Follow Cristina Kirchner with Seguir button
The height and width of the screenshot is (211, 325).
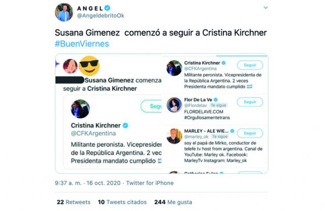[x=250, y=65]
